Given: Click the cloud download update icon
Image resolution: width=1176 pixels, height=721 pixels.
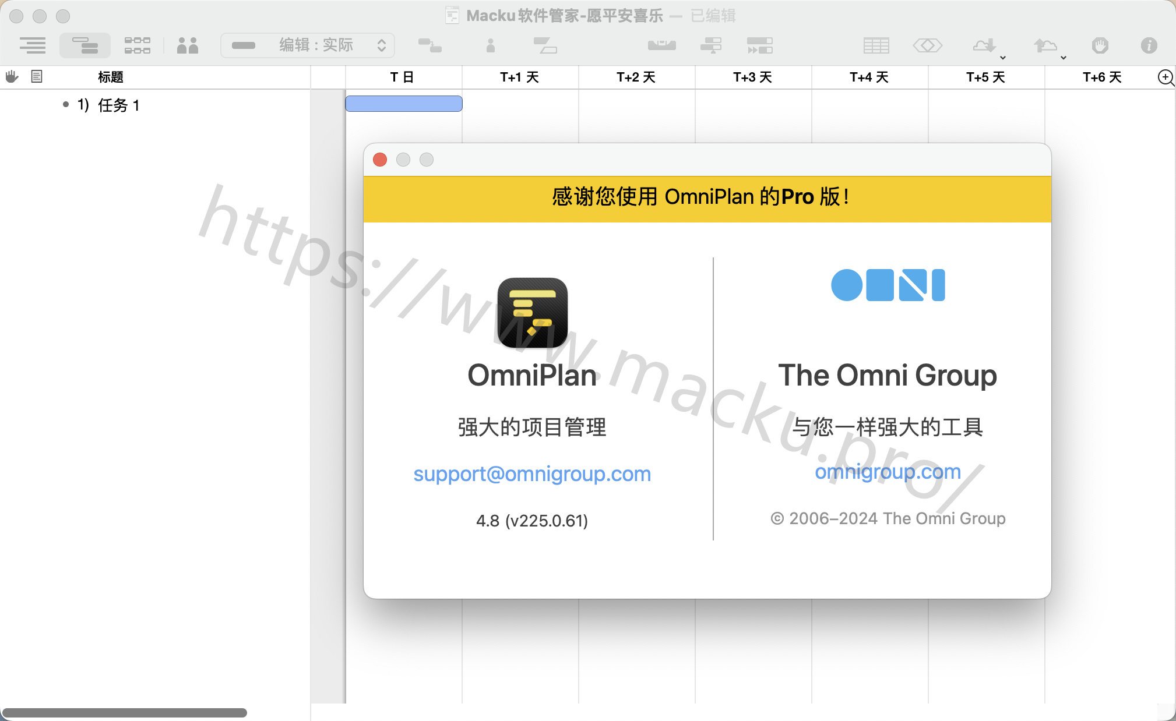Looking at the screenshot, I should coord(984,45).
